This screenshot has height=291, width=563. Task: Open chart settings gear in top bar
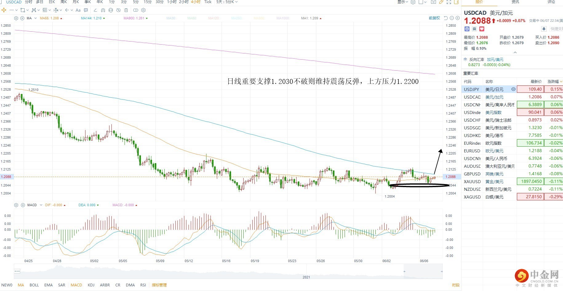coord(413,2)
